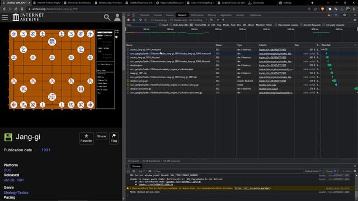Screen dimensions: 358x201
Task: Open network search magnifier icon
Action: click(145, 20)
